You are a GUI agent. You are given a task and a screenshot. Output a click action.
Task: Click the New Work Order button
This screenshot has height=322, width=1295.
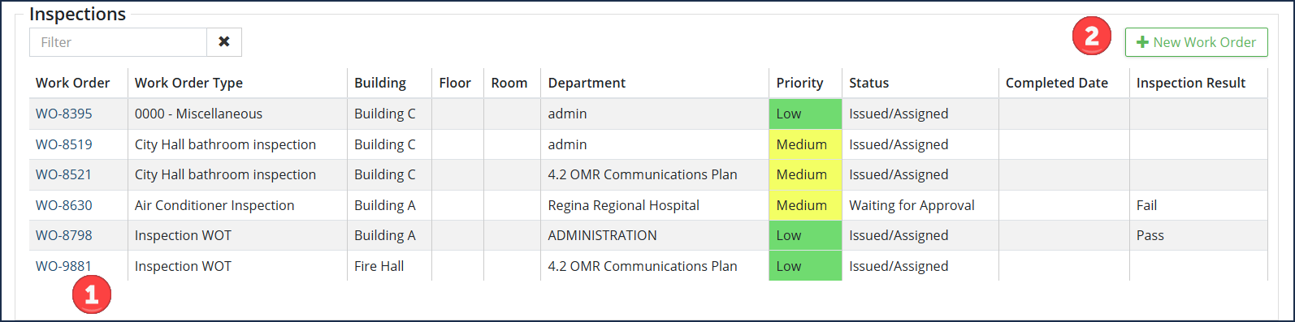1196,42
